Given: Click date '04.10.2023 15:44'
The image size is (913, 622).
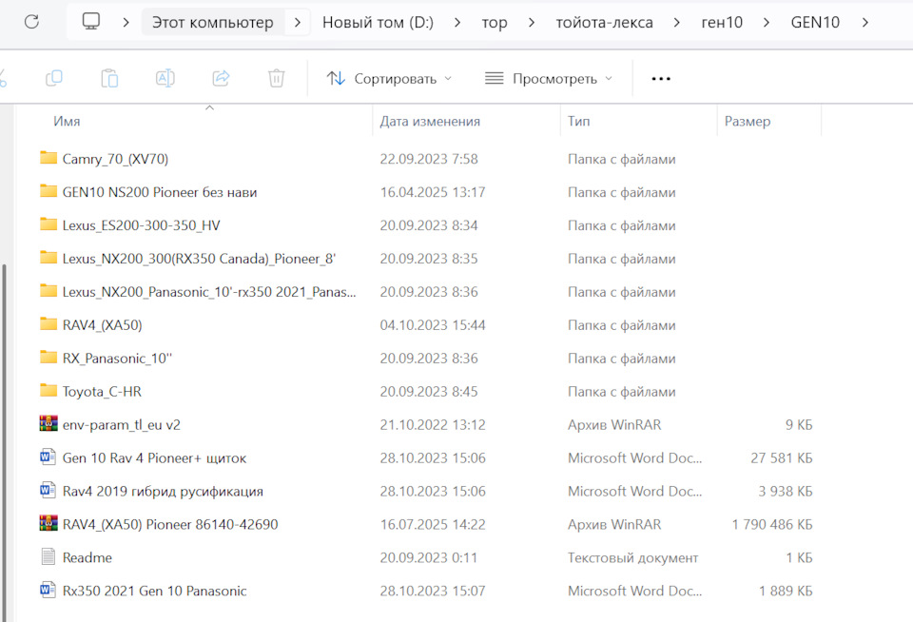Looking at the screenshot, I should (433, 325).
